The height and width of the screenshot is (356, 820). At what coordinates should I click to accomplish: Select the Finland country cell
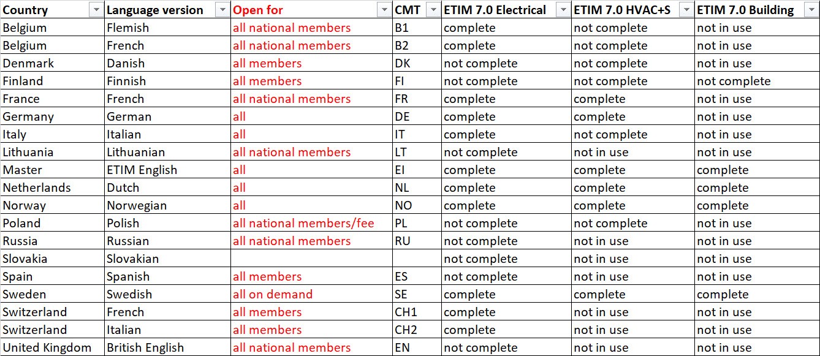click(x=52, y=81)
